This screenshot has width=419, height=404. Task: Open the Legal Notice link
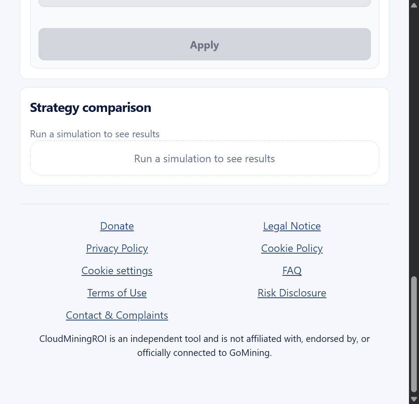(292, 226)
